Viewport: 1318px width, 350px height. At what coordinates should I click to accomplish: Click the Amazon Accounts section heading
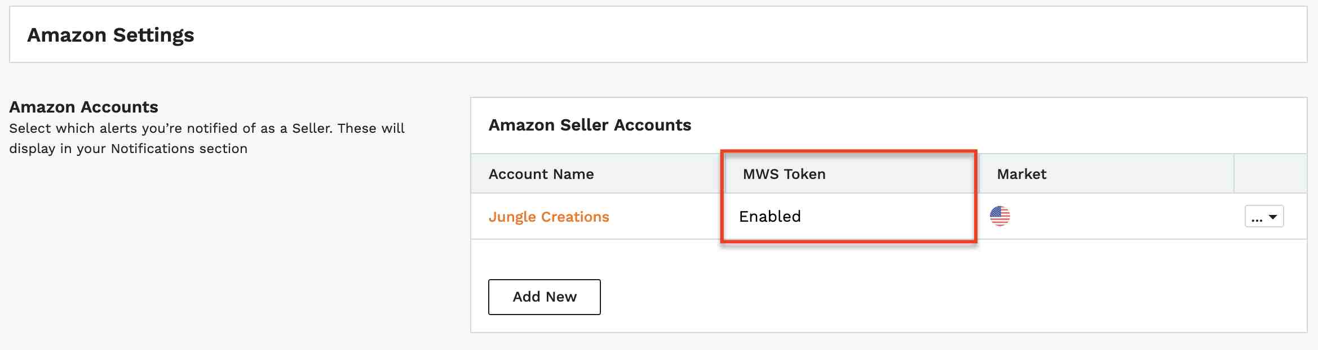[83, 107]
